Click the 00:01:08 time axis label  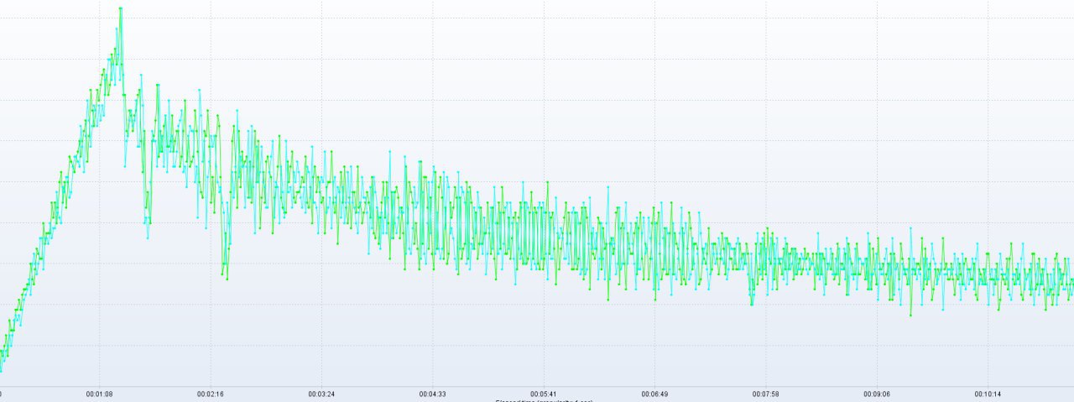(99, 393)
